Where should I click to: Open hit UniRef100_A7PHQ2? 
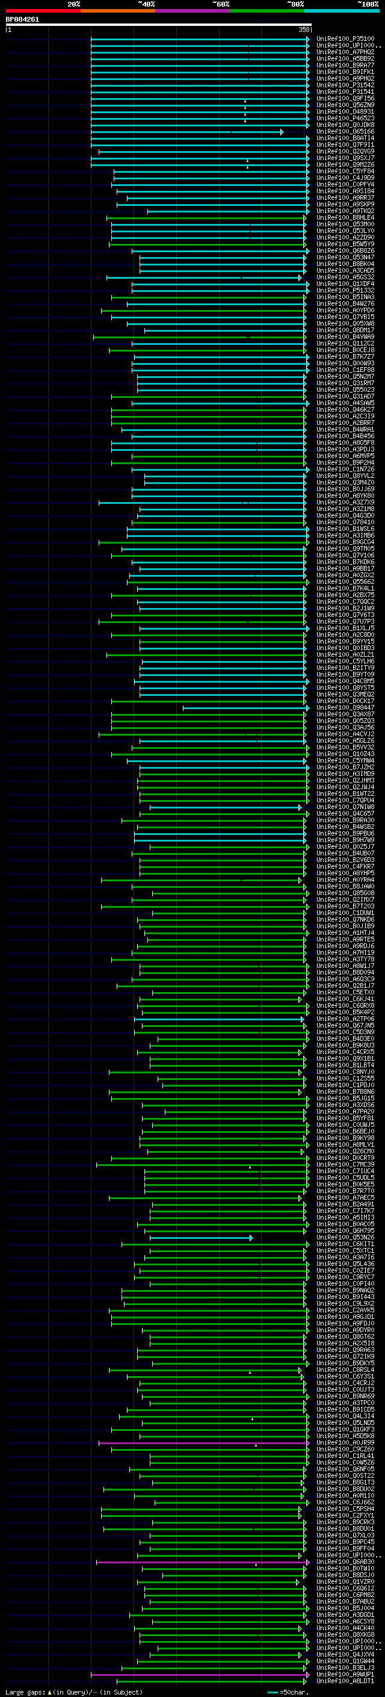tap(345, 52)
